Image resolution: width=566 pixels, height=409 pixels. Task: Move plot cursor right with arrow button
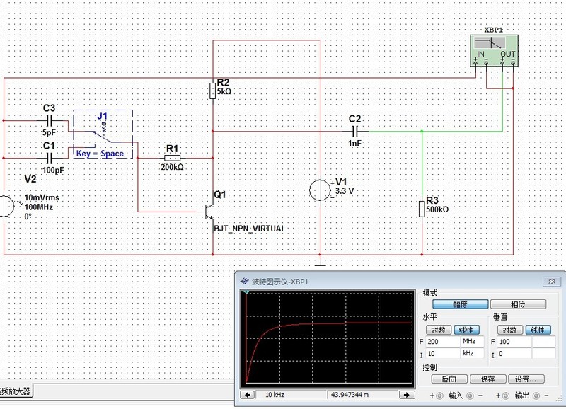coord(407,394)
